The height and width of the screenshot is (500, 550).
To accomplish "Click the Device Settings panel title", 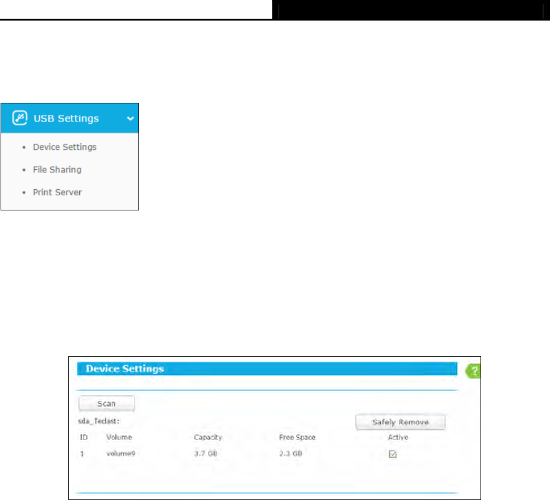I will (x=125, y=369).
